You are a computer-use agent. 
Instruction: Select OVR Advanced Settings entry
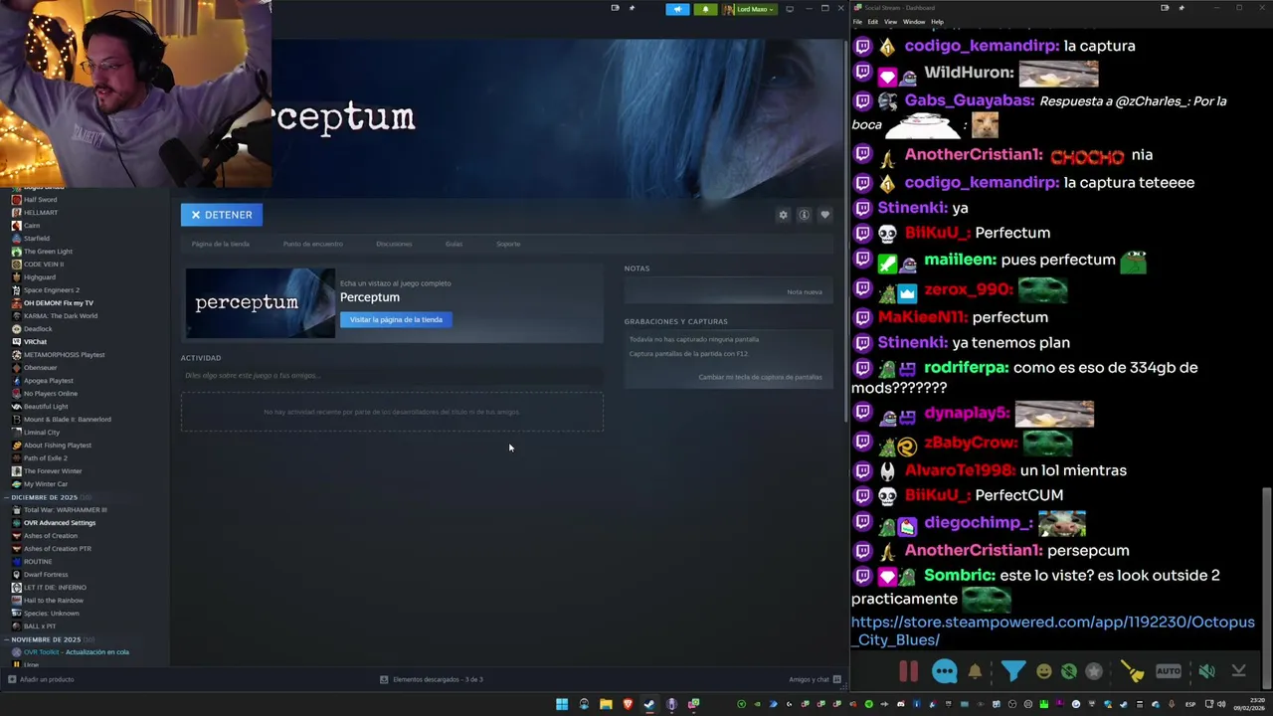click(60, 523)
